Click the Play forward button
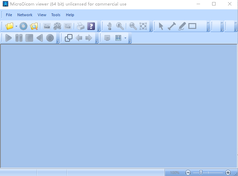 (9, 38)
